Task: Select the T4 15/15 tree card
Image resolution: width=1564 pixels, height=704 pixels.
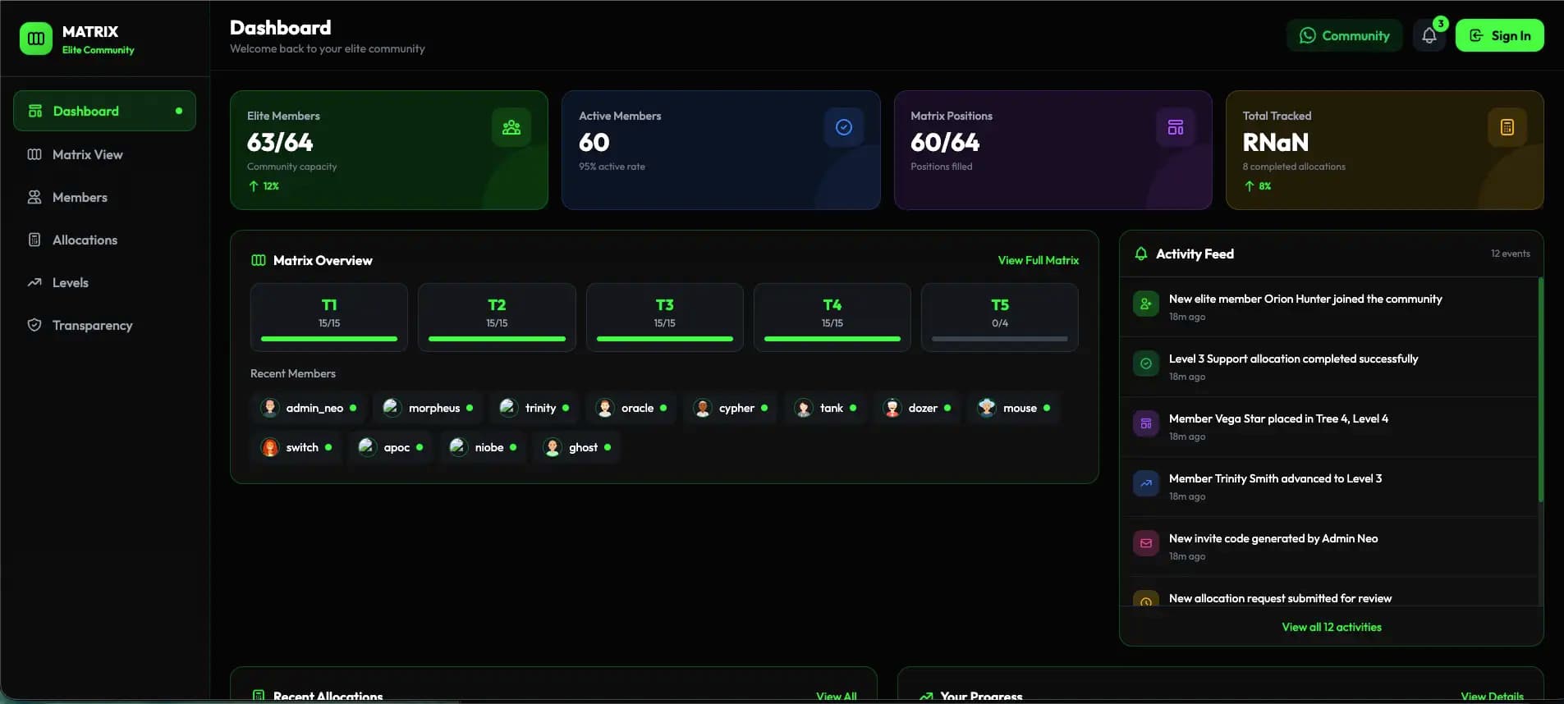Action: point(832,318)
